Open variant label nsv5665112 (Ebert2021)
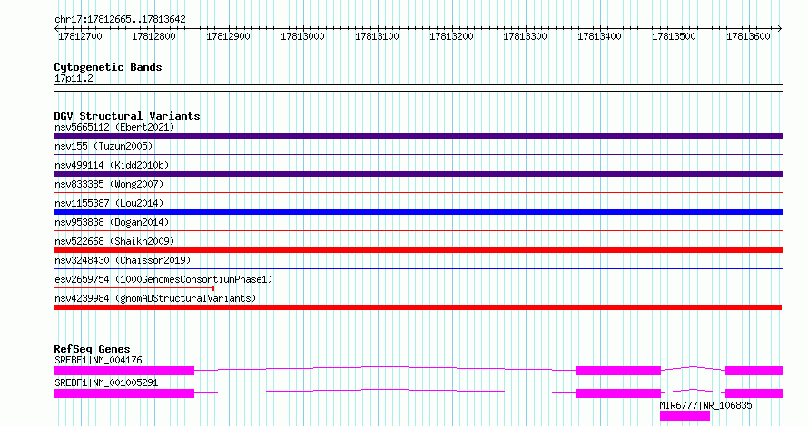808x426 pixels. [x=114, y=127]
